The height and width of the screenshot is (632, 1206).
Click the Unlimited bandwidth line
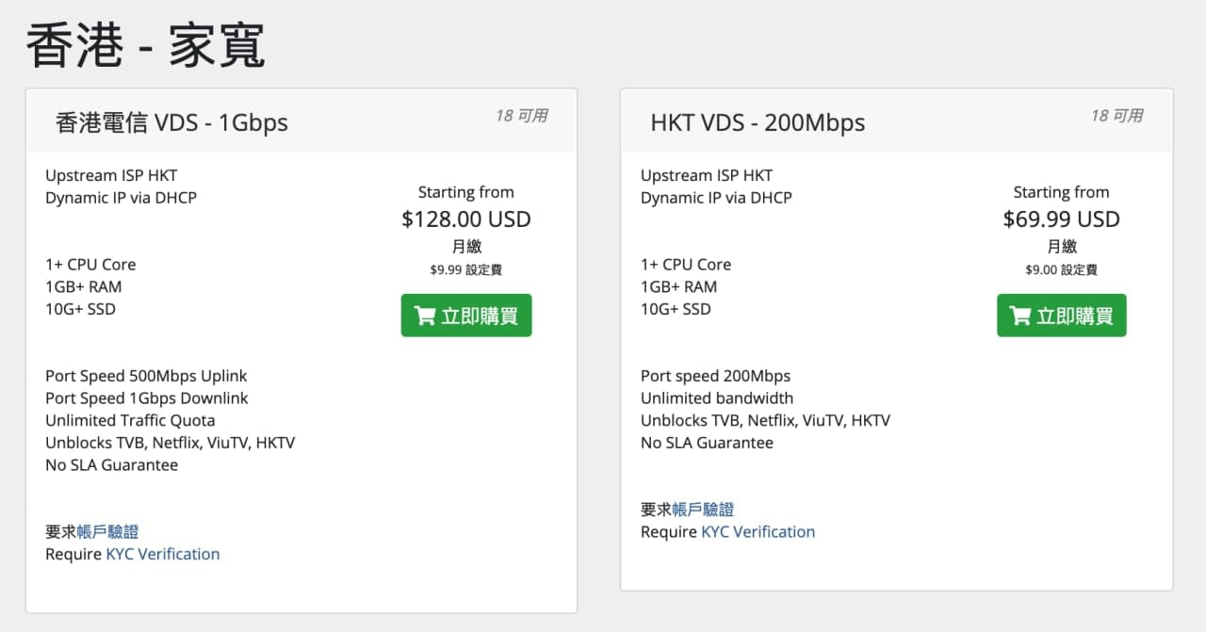[717, 398]
